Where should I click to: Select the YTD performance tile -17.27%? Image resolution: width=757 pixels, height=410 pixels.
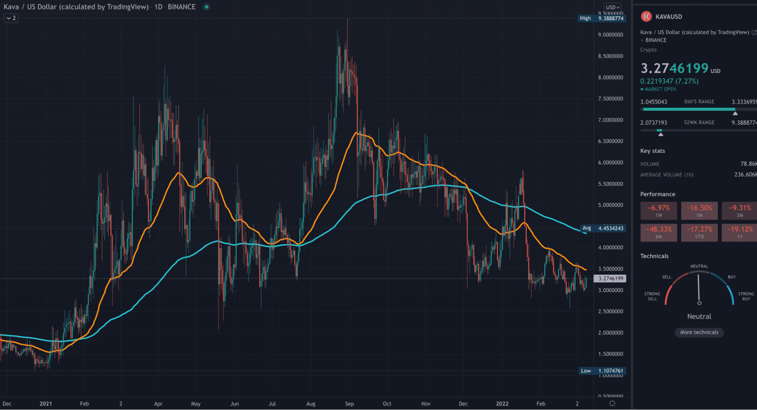pos(699,232)
